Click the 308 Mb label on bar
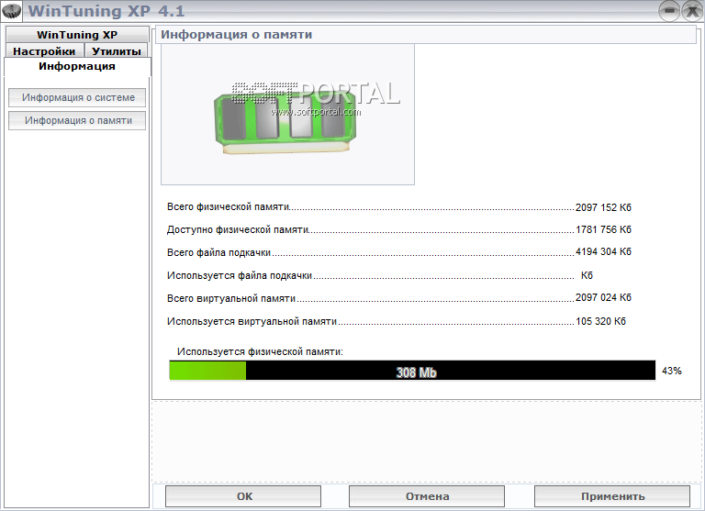The image size is (705, 511). (x=416, y=372)
